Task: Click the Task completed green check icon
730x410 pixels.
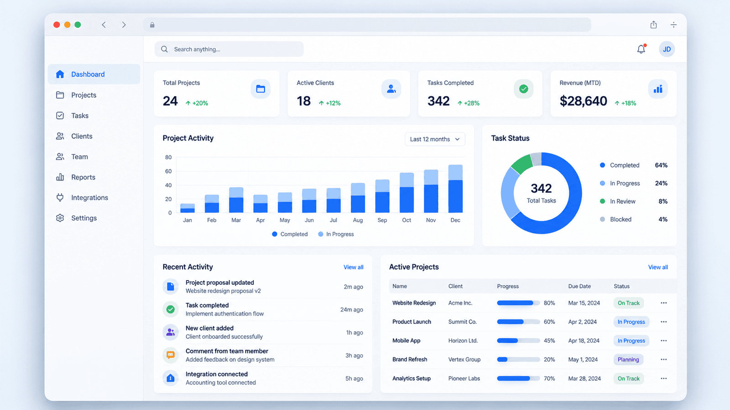Action: (171, 309)
